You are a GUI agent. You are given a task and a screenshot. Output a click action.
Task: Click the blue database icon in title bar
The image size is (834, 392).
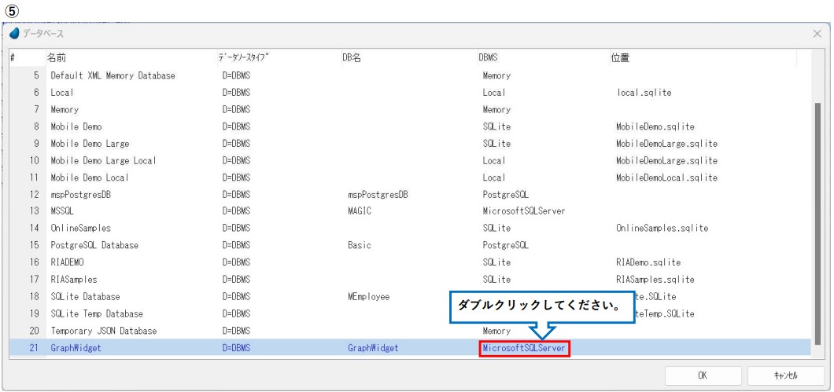click(x=15, y=35)
